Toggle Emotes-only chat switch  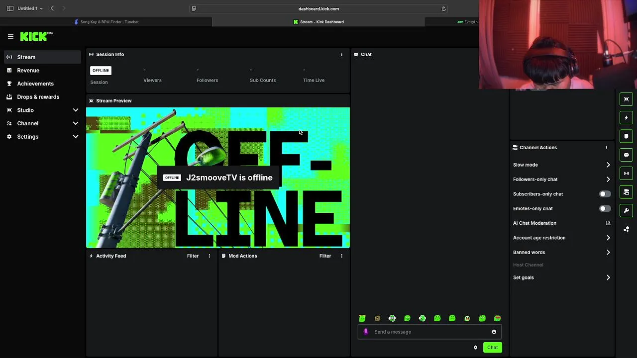[605, 208]
